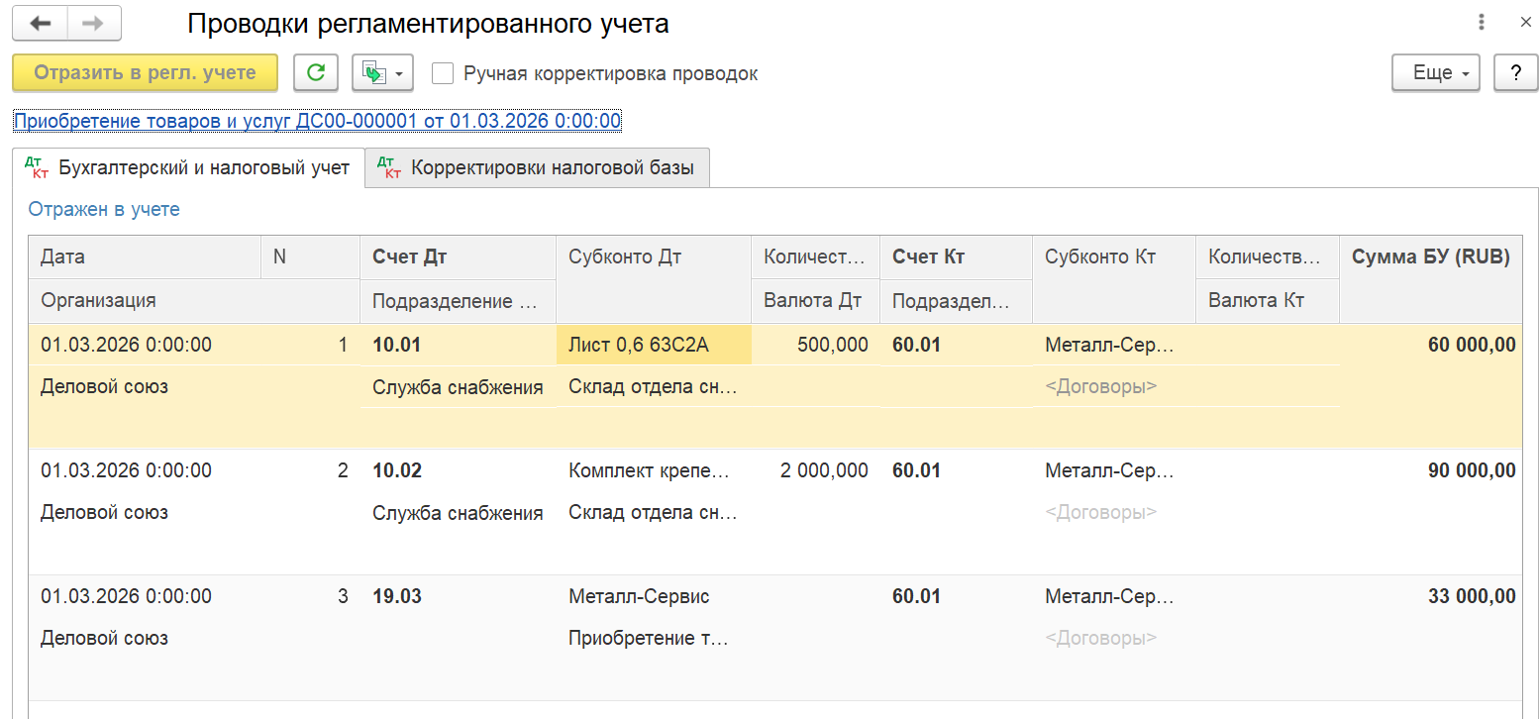Screen dimensions: 1539x719
Task: Switch to Бухгалтерский и налоговый учет tab
Action: tap(188, 167)
